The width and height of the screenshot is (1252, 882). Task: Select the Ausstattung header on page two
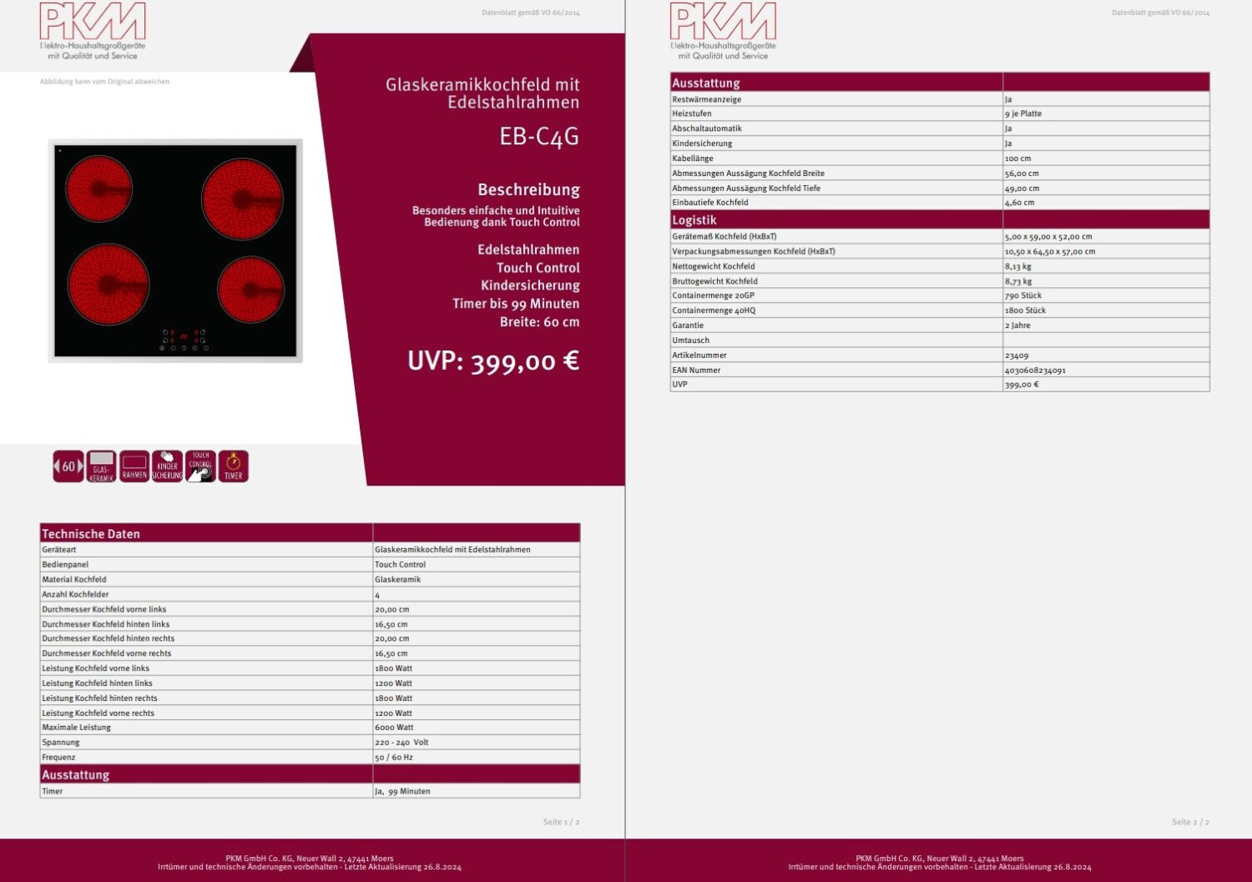[x=706, y=83]
